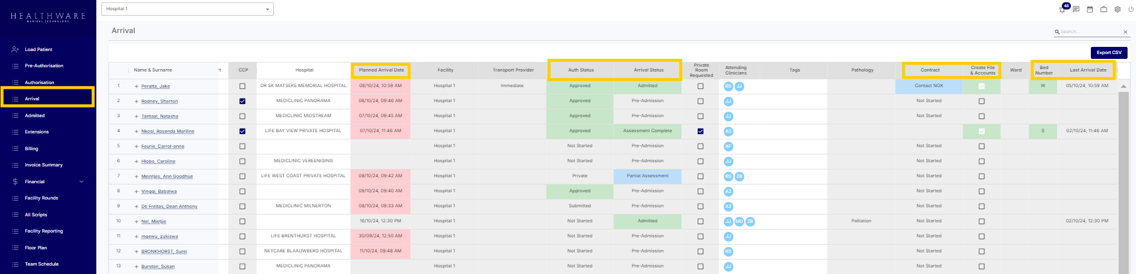Check Create File & Accounts for Tantaal, Natasha
This screenshot has width=1136, height=274.
click(981, 116)
